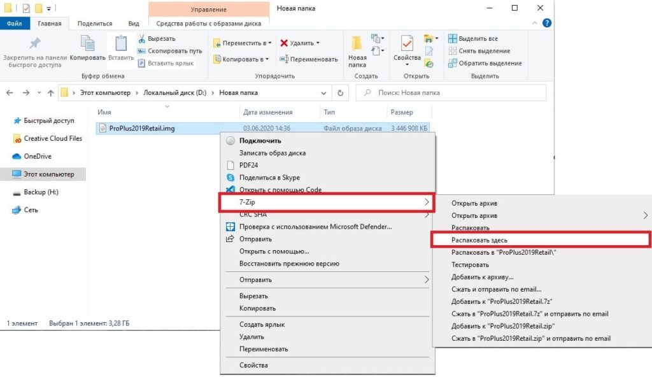Image resolution: width=652 pixels, height=377 pixels.
Task: Go forward with the right arrow button
Action: click(x=25, y=93)
